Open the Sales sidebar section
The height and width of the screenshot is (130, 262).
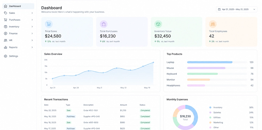click(18, 13)
